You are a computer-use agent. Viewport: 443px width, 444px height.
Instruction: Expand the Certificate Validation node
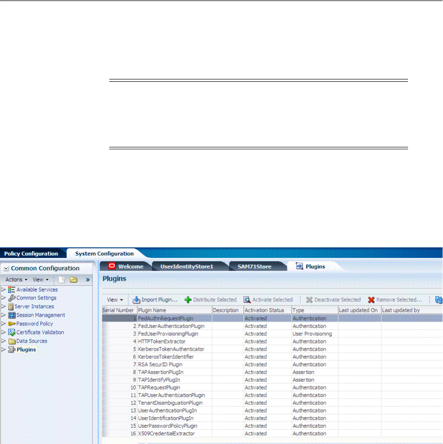tap(4, 332)
